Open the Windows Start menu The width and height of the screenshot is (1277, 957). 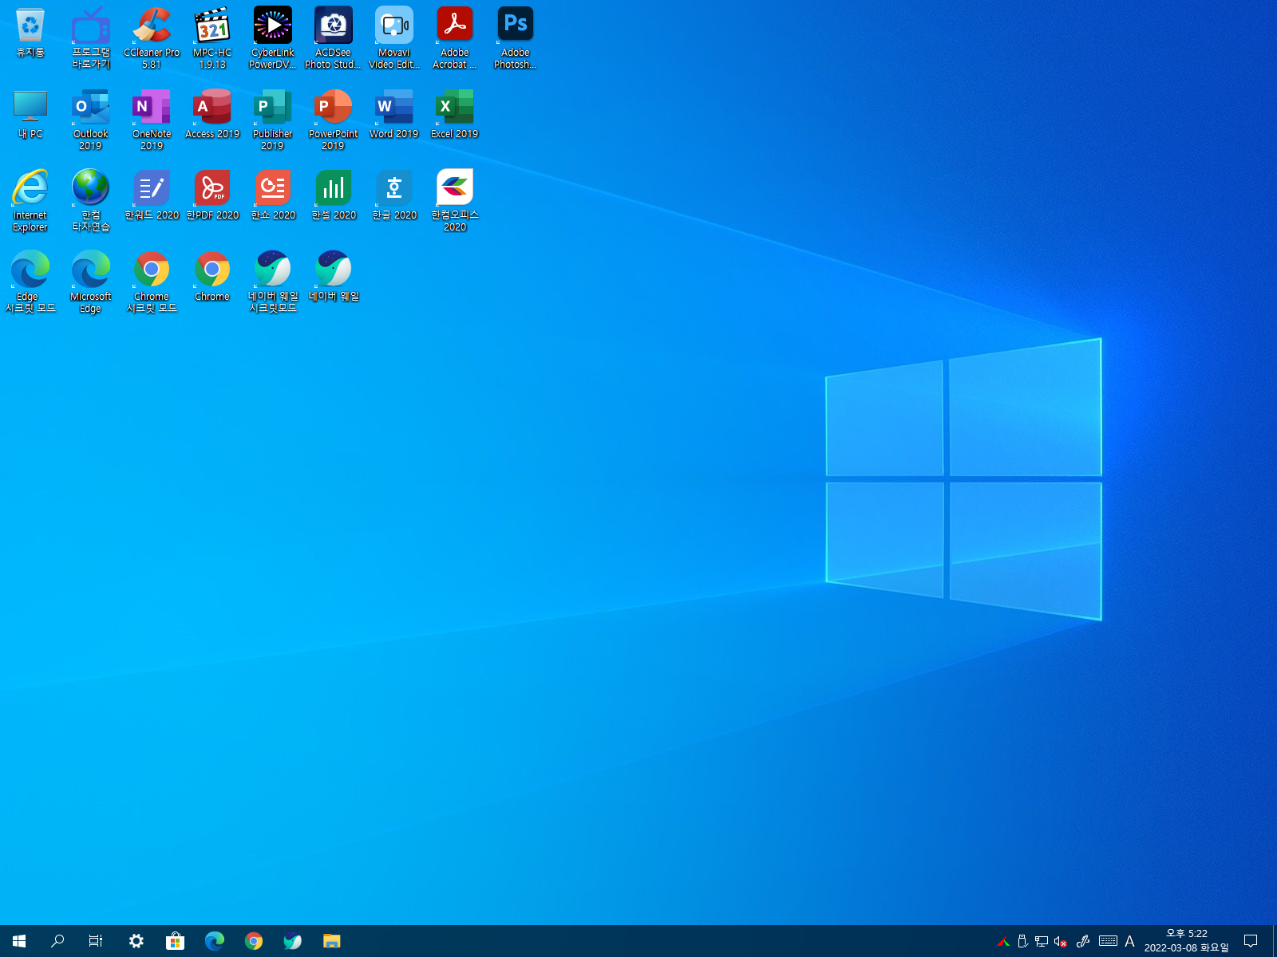[x=19, y=941]
